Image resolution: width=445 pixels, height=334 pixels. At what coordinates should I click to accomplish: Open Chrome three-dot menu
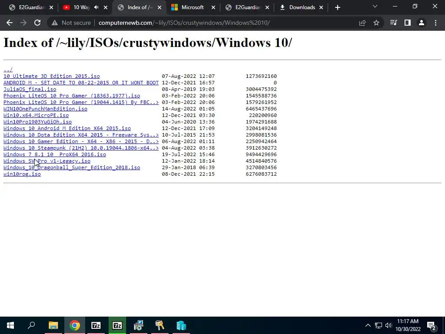point(435,23)
